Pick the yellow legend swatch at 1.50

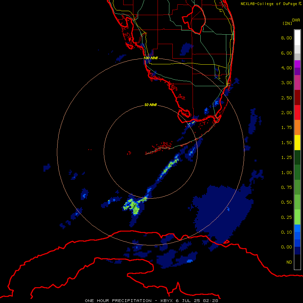coord(297,142)
